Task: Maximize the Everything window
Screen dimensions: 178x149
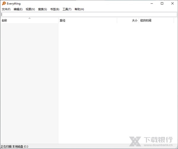Action: 162,4
